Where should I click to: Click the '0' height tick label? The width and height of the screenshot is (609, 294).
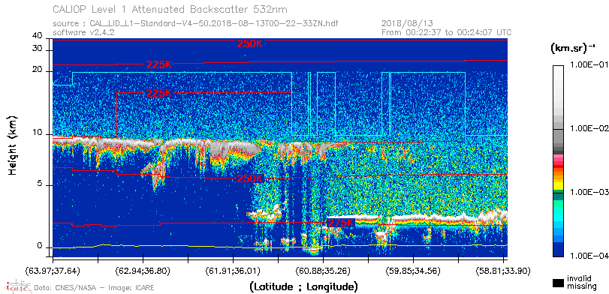[40, 246]
